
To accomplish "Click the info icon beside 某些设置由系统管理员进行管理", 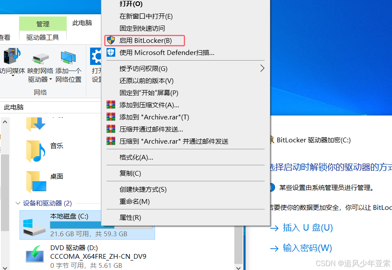I will [272, 187].
